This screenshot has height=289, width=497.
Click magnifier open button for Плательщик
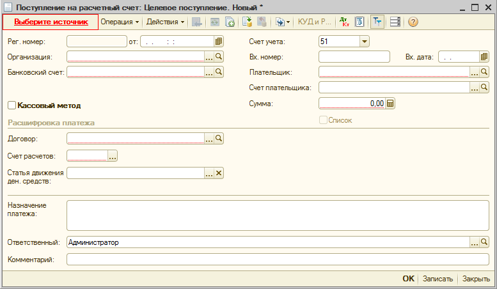tap(484, 72)
